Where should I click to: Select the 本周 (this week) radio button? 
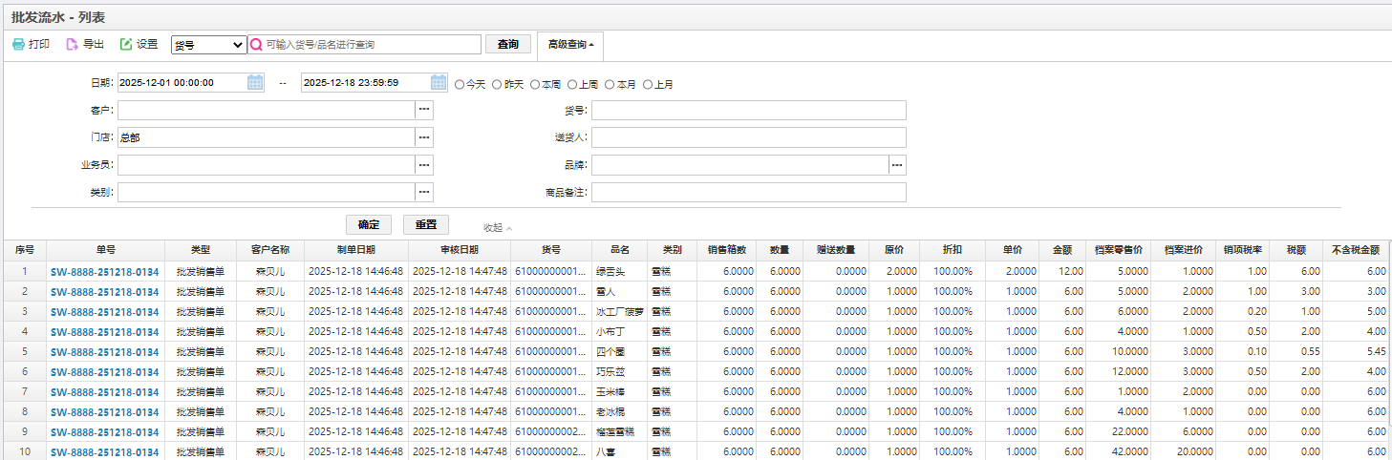535,84
